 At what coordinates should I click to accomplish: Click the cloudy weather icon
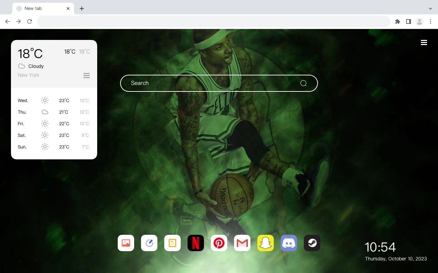point(22,66)
